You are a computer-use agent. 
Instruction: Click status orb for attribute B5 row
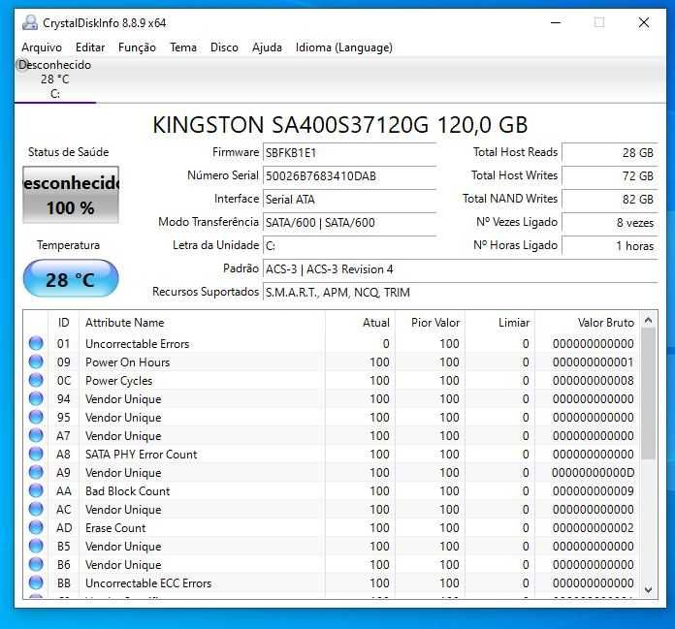[x=36, y=546]
